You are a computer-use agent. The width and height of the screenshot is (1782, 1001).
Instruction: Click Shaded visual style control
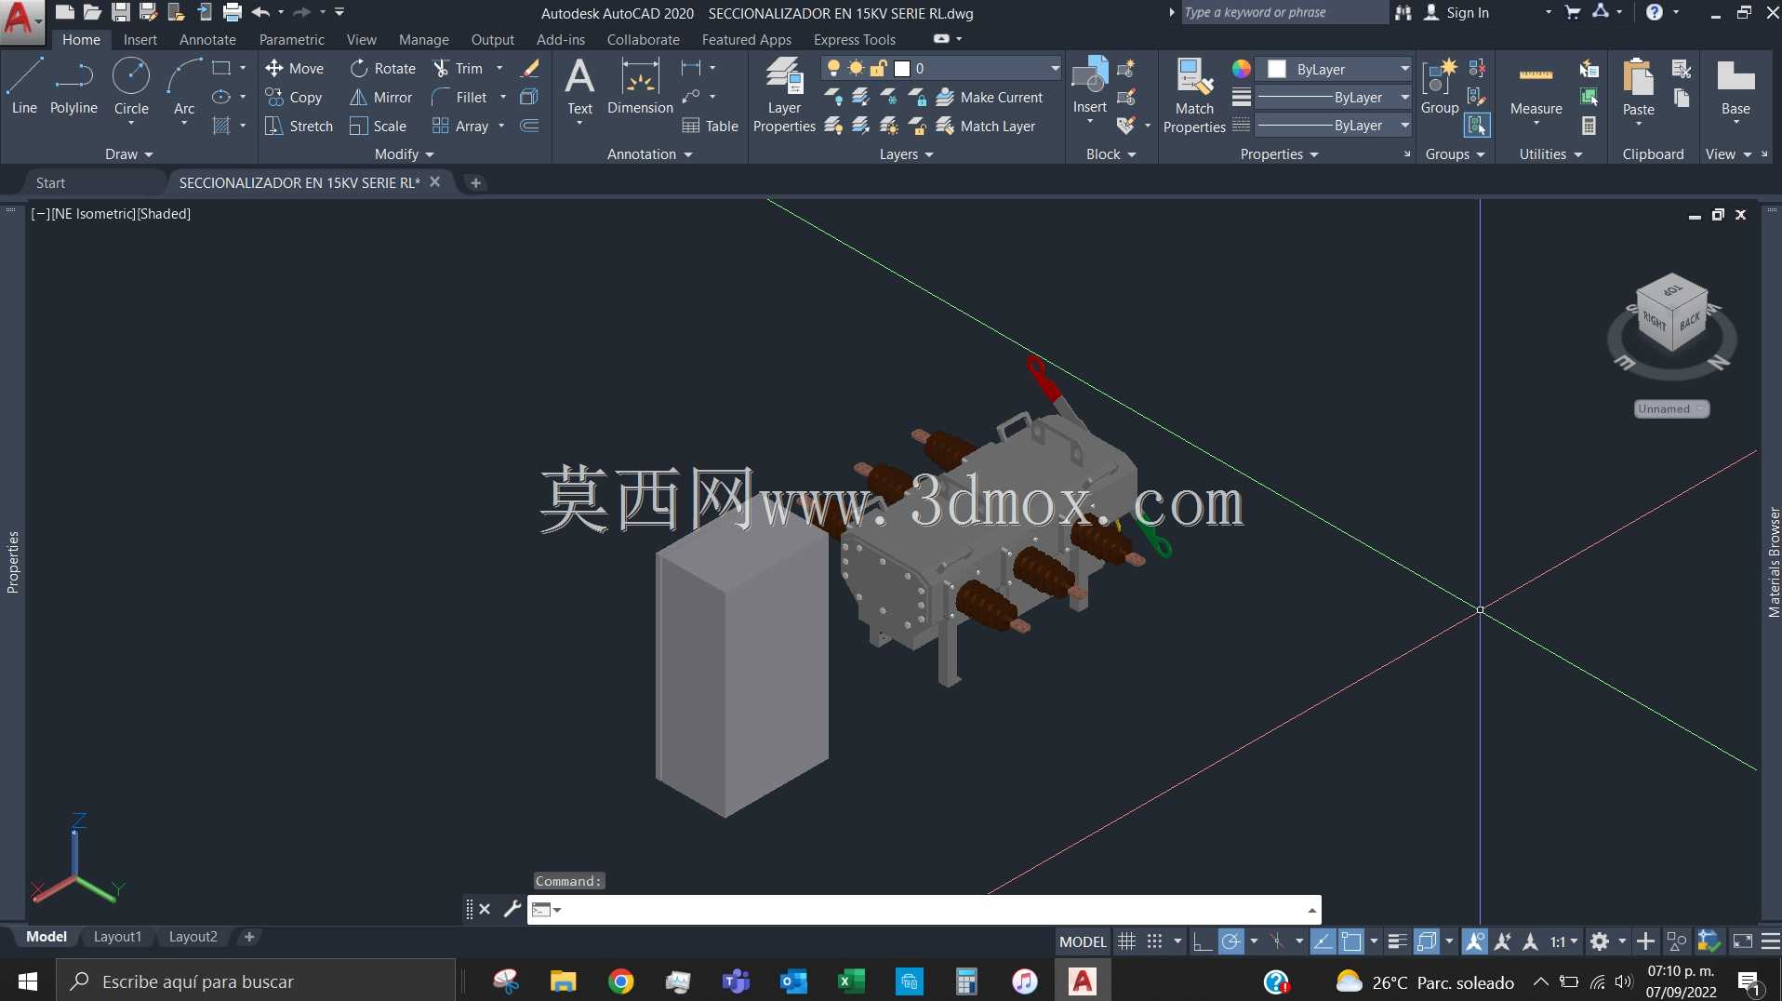point(164,213)
